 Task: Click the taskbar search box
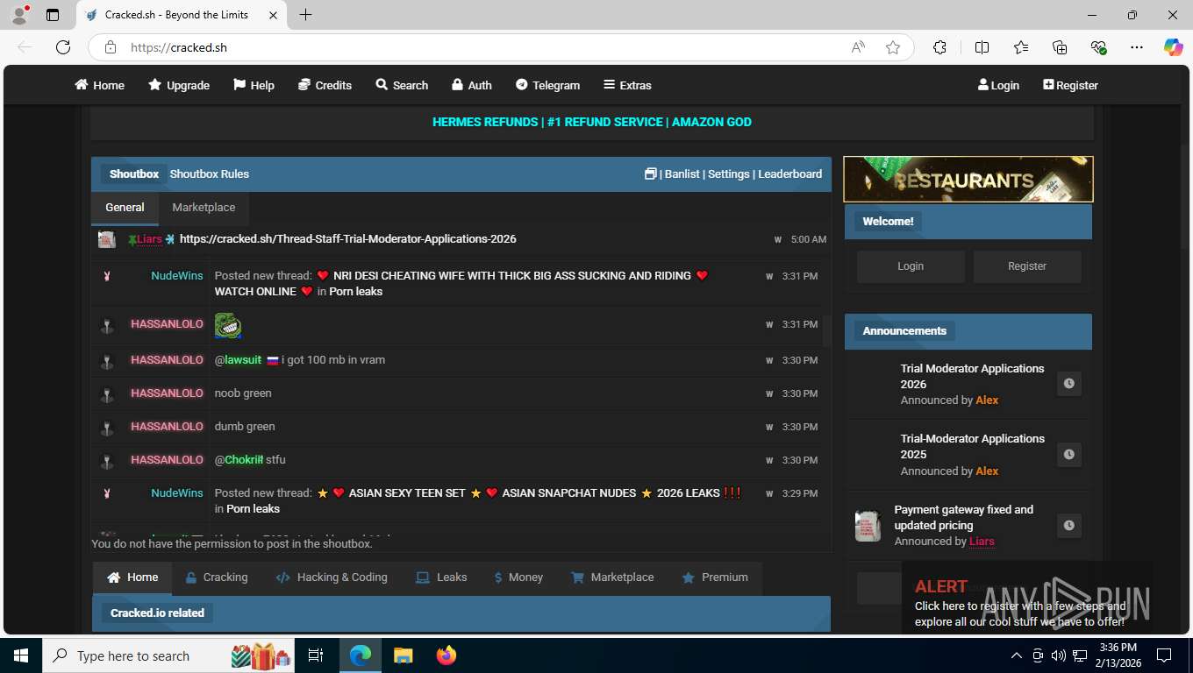click(x=167, y=655)
